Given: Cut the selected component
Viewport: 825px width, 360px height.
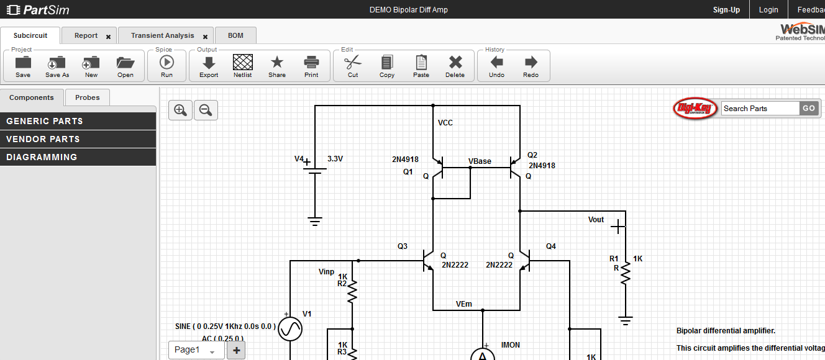Looking at the screenshot, I should tap(352, 65).
